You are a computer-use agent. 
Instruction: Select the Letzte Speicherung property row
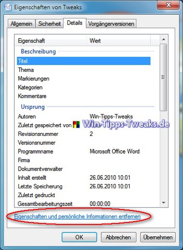(x=84, y=186)
